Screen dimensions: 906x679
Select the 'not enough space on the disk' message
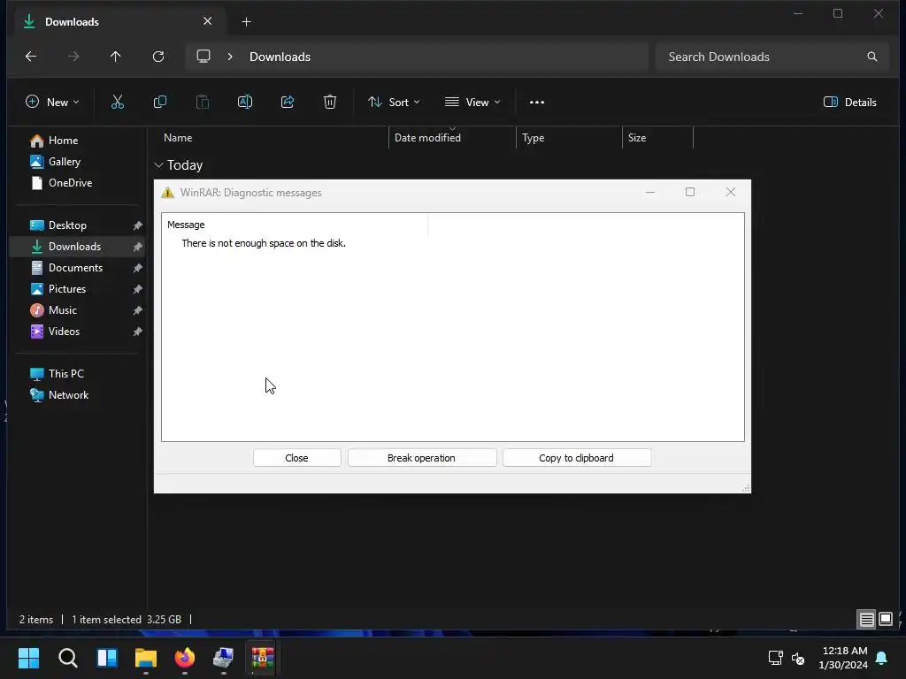pos(264,243)
